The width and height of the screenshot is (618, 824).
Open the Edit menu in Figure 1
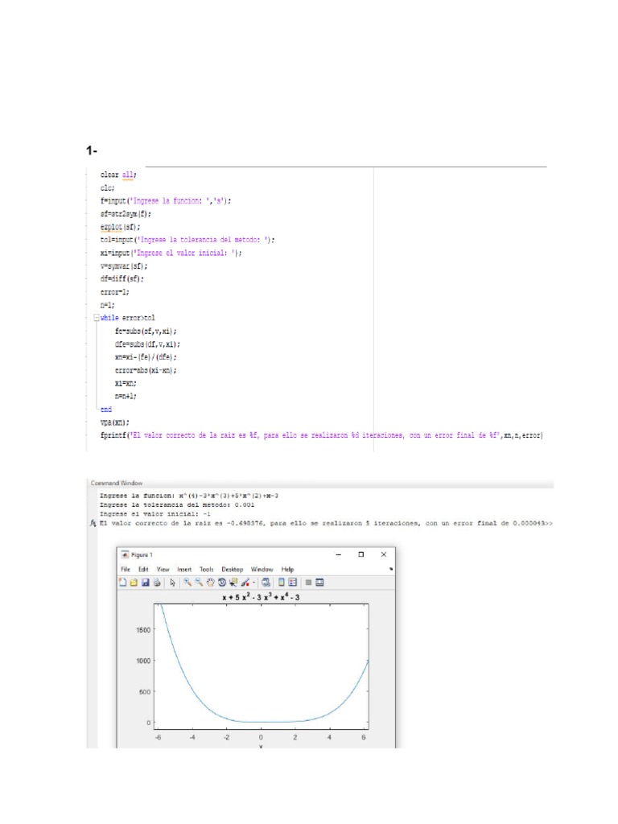click(143, 569)
